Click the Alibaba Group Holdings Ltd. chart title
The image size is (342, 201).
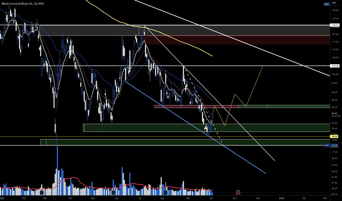tap(23, 4)
